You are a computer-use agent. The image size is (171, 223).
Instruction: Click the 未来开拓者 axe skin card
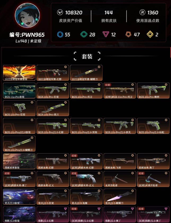pos(120,179)
